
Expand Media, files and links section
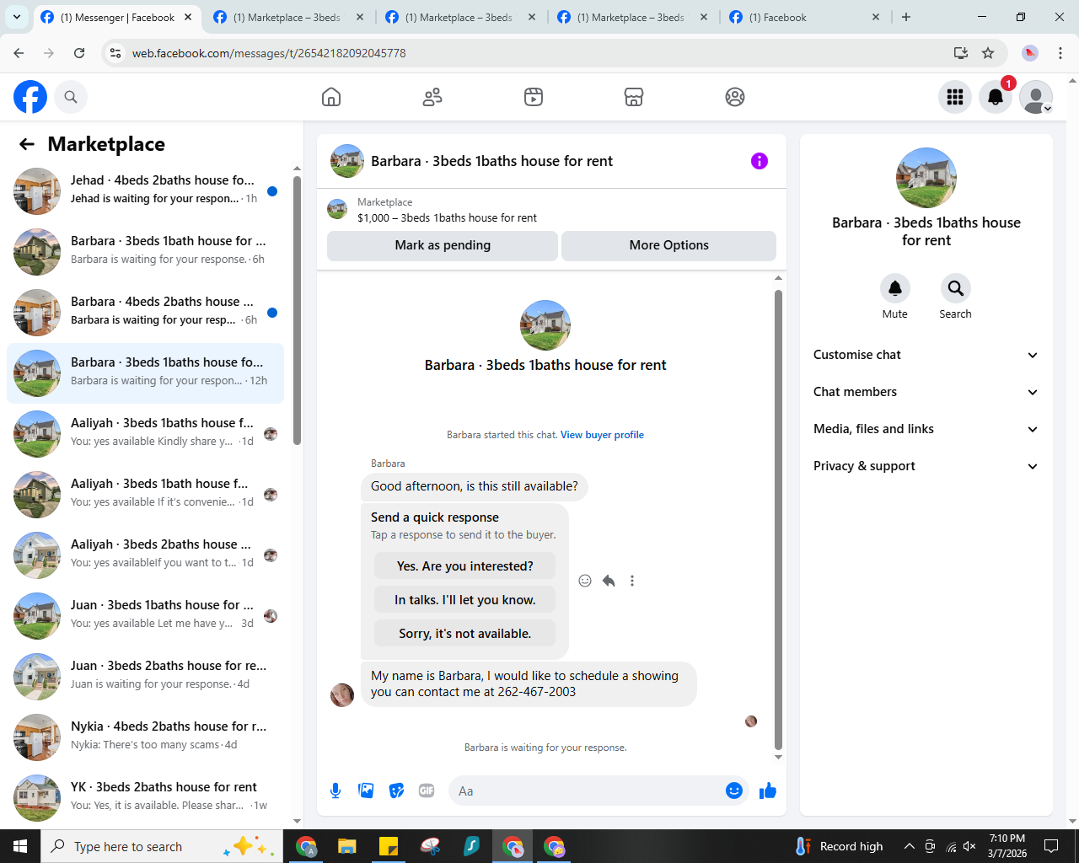click(x=926, y=429)
